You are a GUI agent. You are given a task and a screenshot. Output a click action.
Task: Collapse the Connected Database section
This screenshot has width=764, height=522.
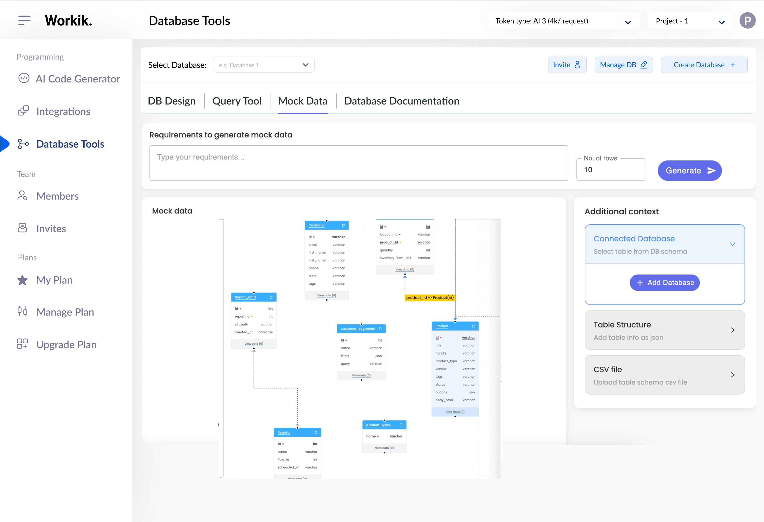point(733,244)
